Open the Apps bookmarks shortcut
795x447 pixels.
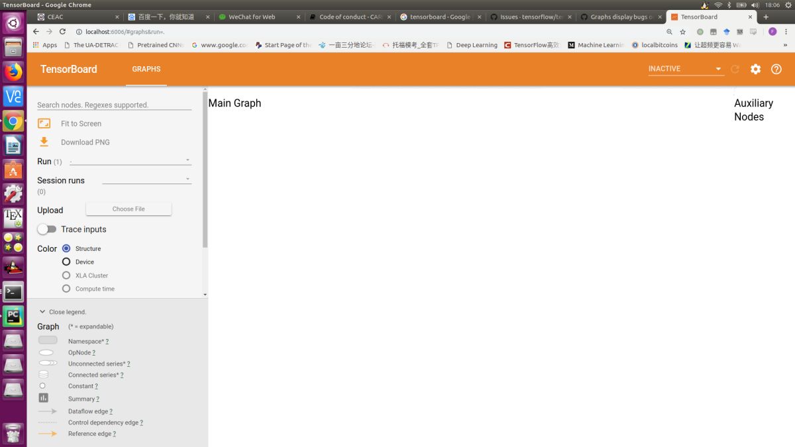44,45
